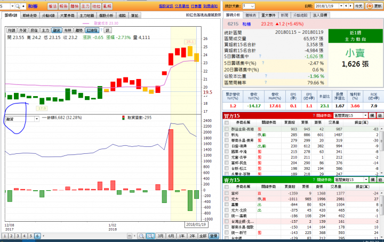This screenshot has height=242, width=384.
Task: Click the chart scroll handle below the chart
Action: coord(129,236)
